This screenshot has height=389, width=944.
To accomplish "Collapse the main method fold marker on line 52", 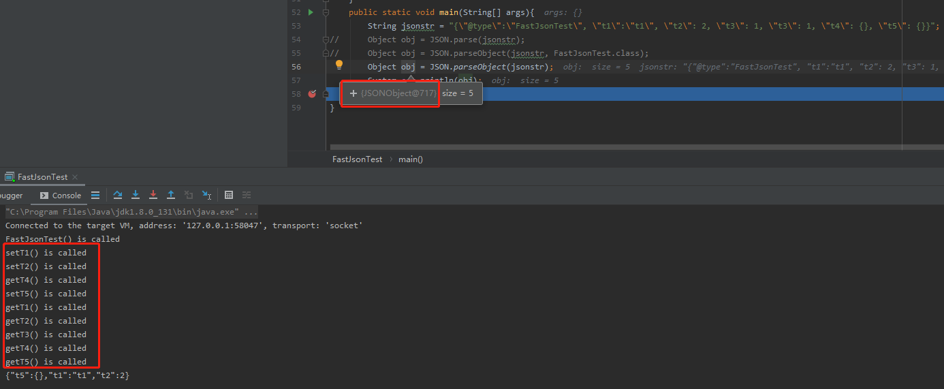I will (326, 12).
